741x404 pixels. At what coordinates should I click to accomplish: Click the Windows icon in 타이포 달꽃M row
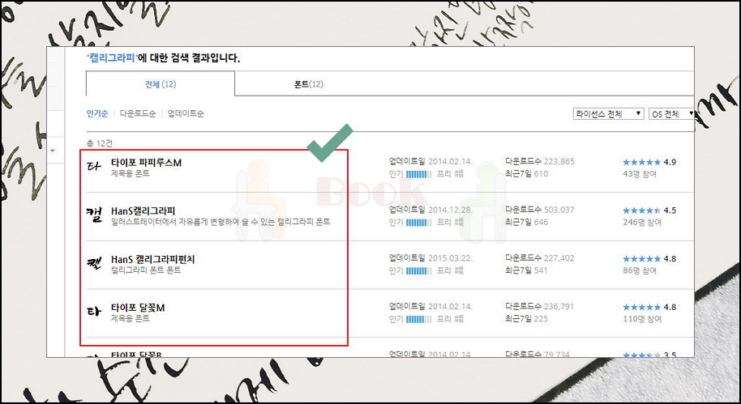[x=459, y=318]
